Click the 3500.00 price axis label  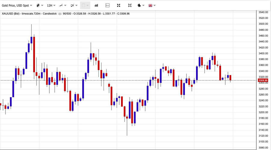(263, 24)
